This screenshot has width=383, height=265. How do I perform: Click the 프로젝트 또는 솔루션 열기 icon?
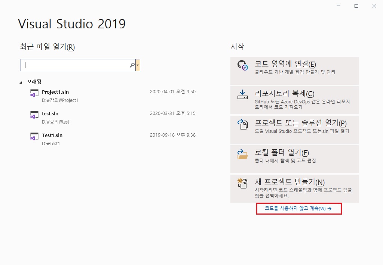point(242,124)
